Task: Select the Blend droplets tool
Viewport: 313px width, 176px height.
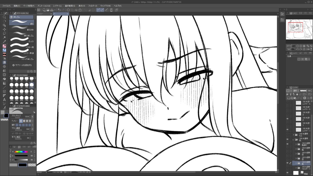Action: tap(4, 71)
